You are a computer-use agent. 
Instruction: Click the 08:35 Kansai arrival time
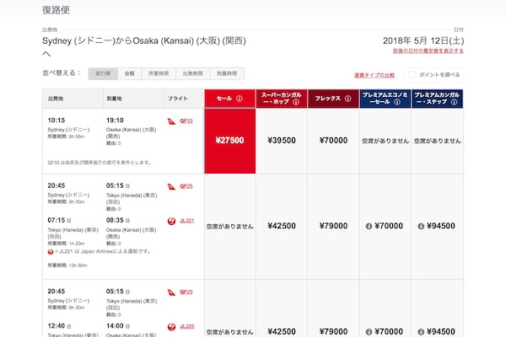pos(115,220)
